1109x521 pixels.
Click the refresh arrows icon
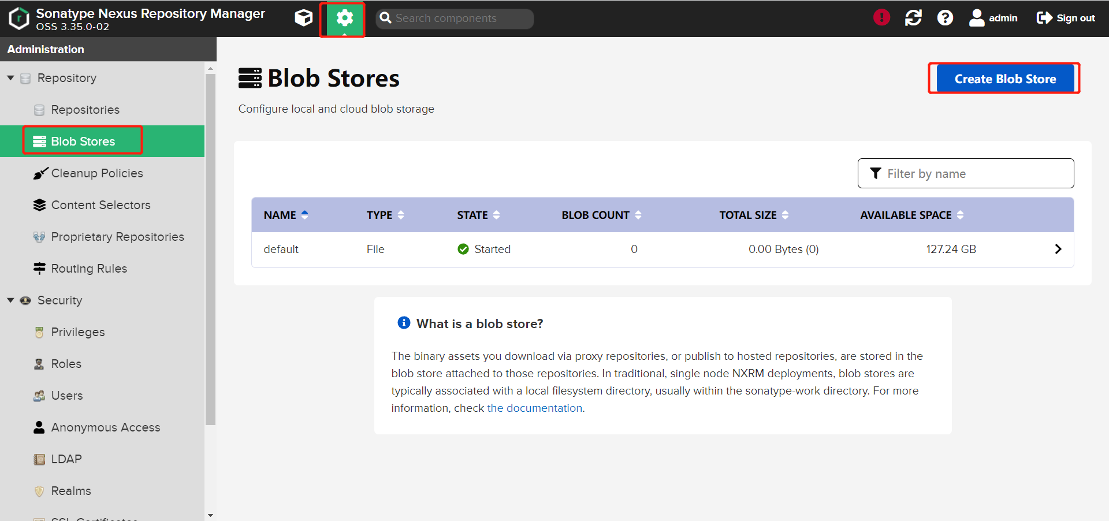[913, 18]
